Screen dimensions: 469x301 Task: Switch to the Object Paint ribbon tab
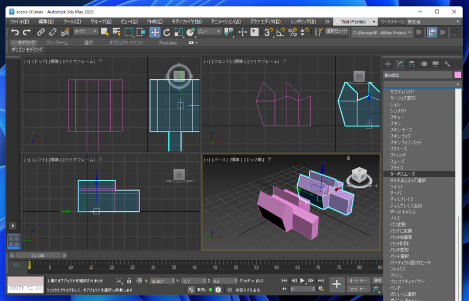coord(126,42)
